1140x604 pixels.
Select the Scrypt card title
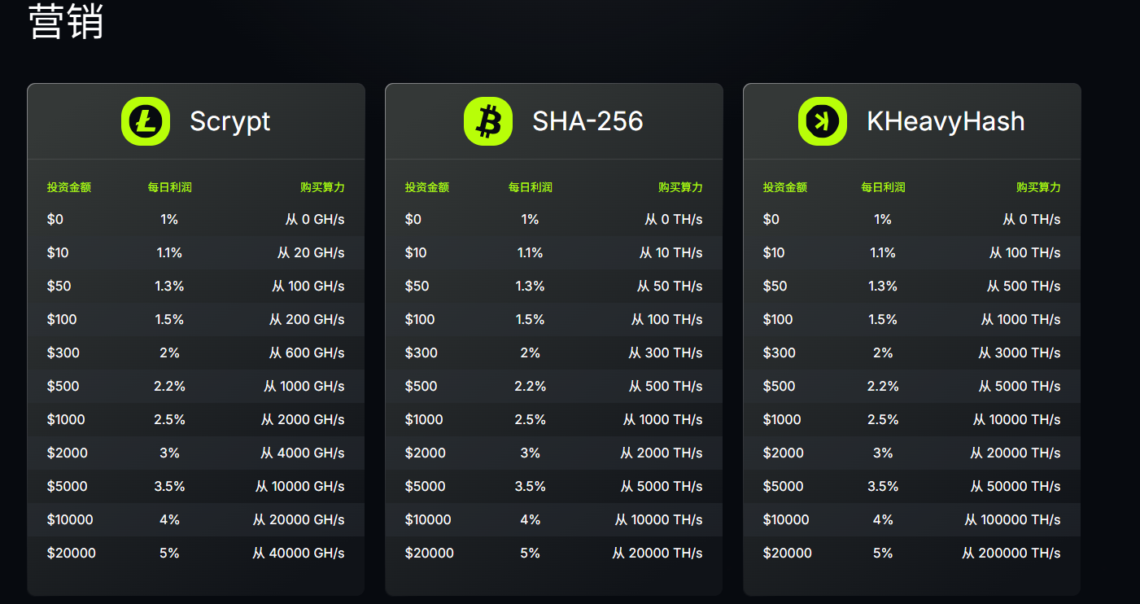[x=230, y=121]
